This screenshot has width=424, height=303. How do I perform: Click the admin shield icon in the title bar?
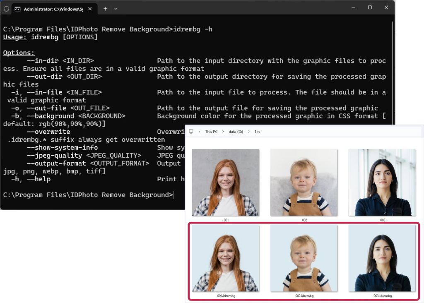pos(6,9)
